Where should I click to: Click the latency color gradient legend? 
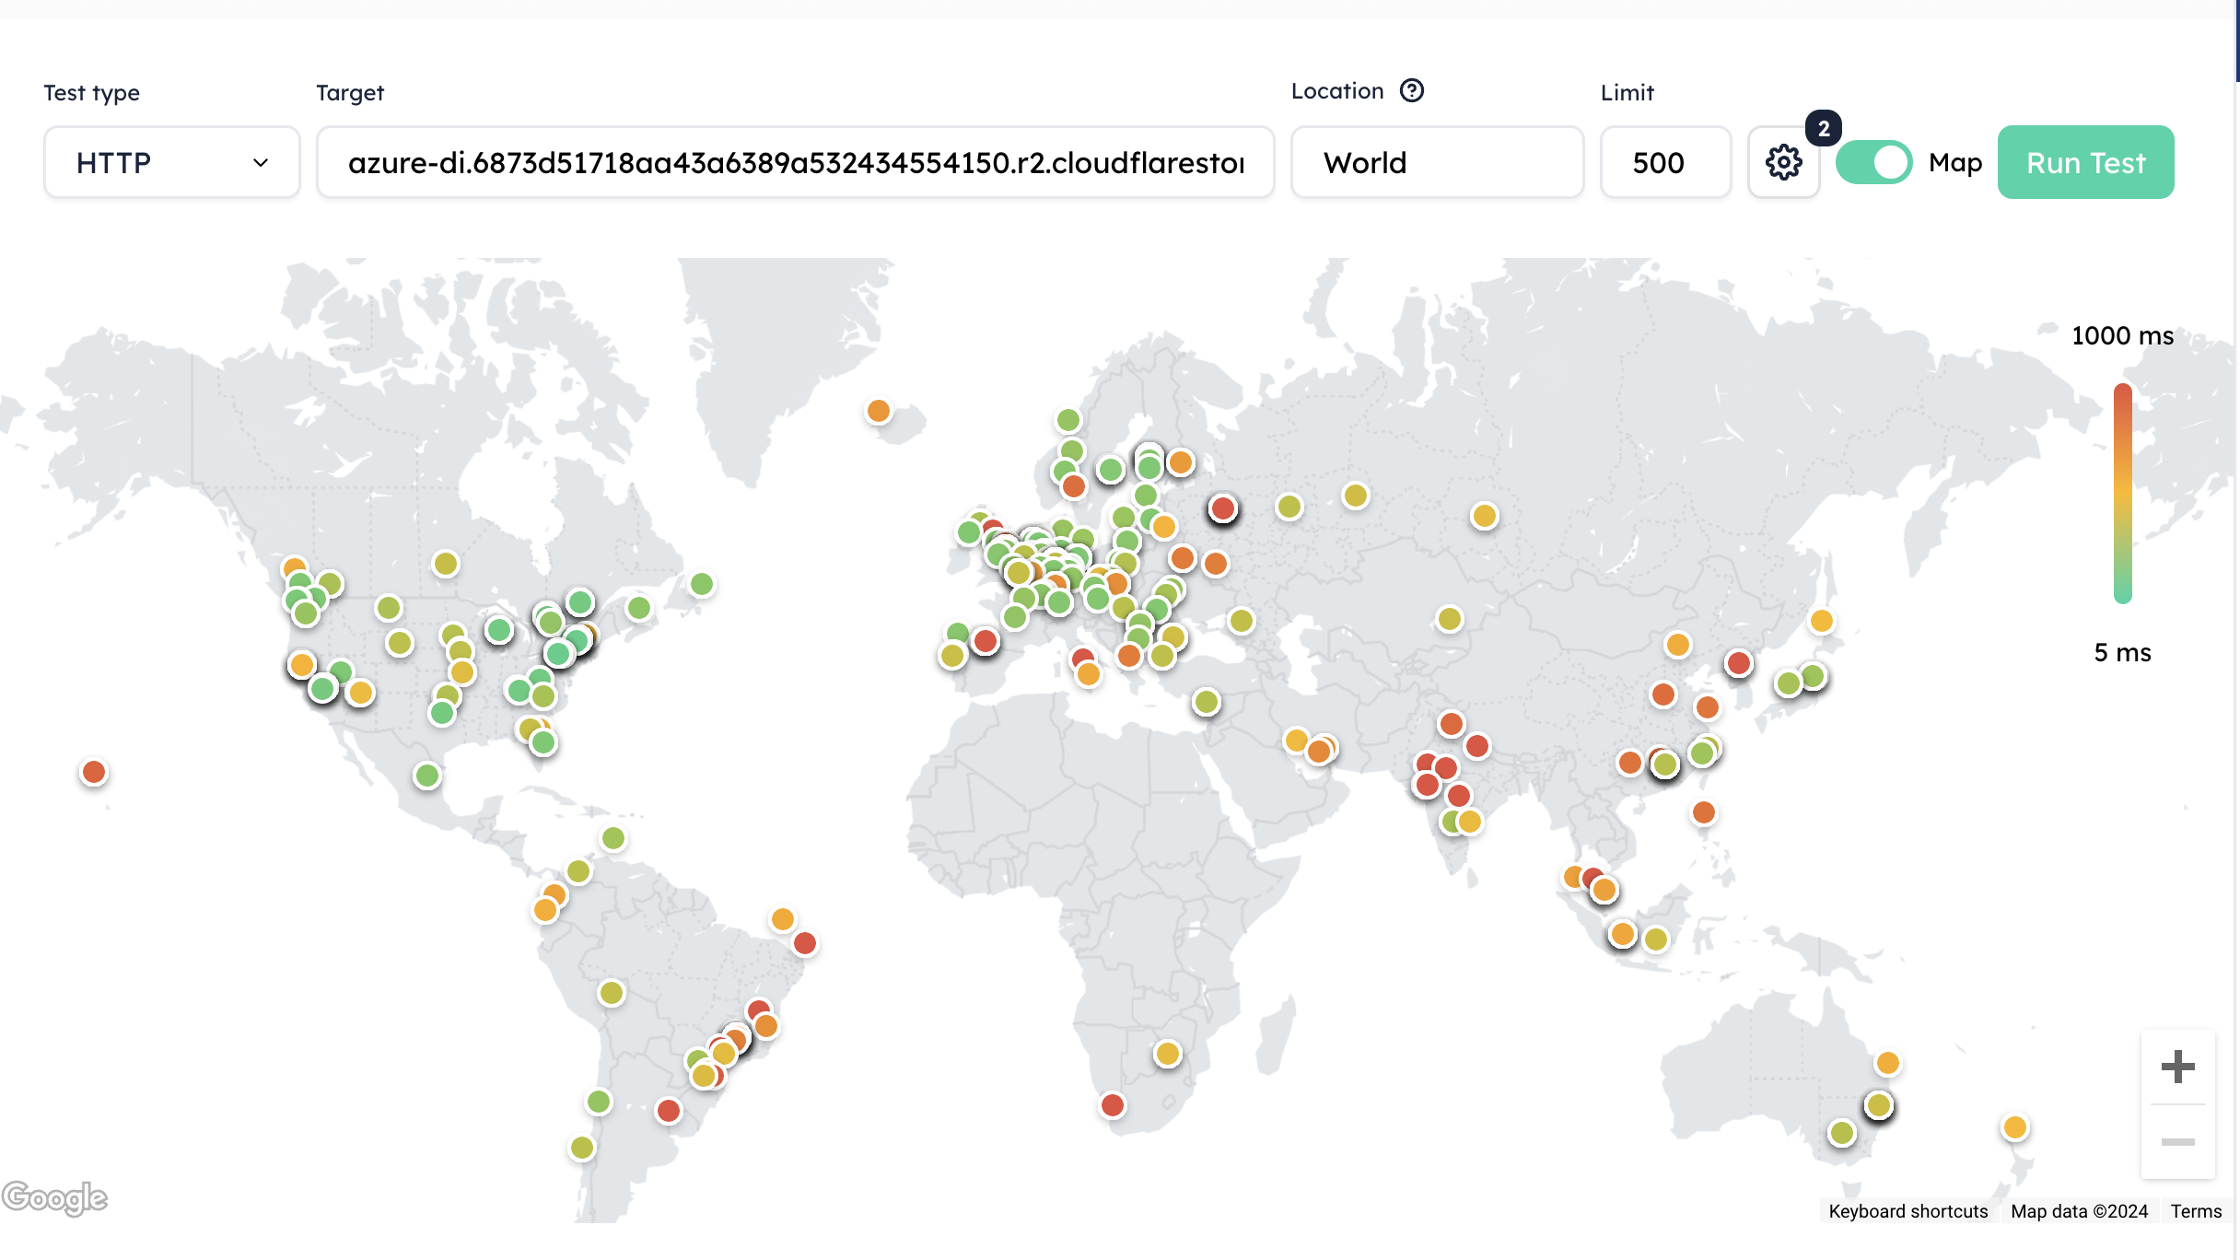point(2123,494)
